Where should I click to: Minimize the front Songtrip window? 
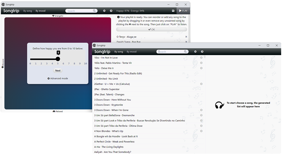point(260,46)
